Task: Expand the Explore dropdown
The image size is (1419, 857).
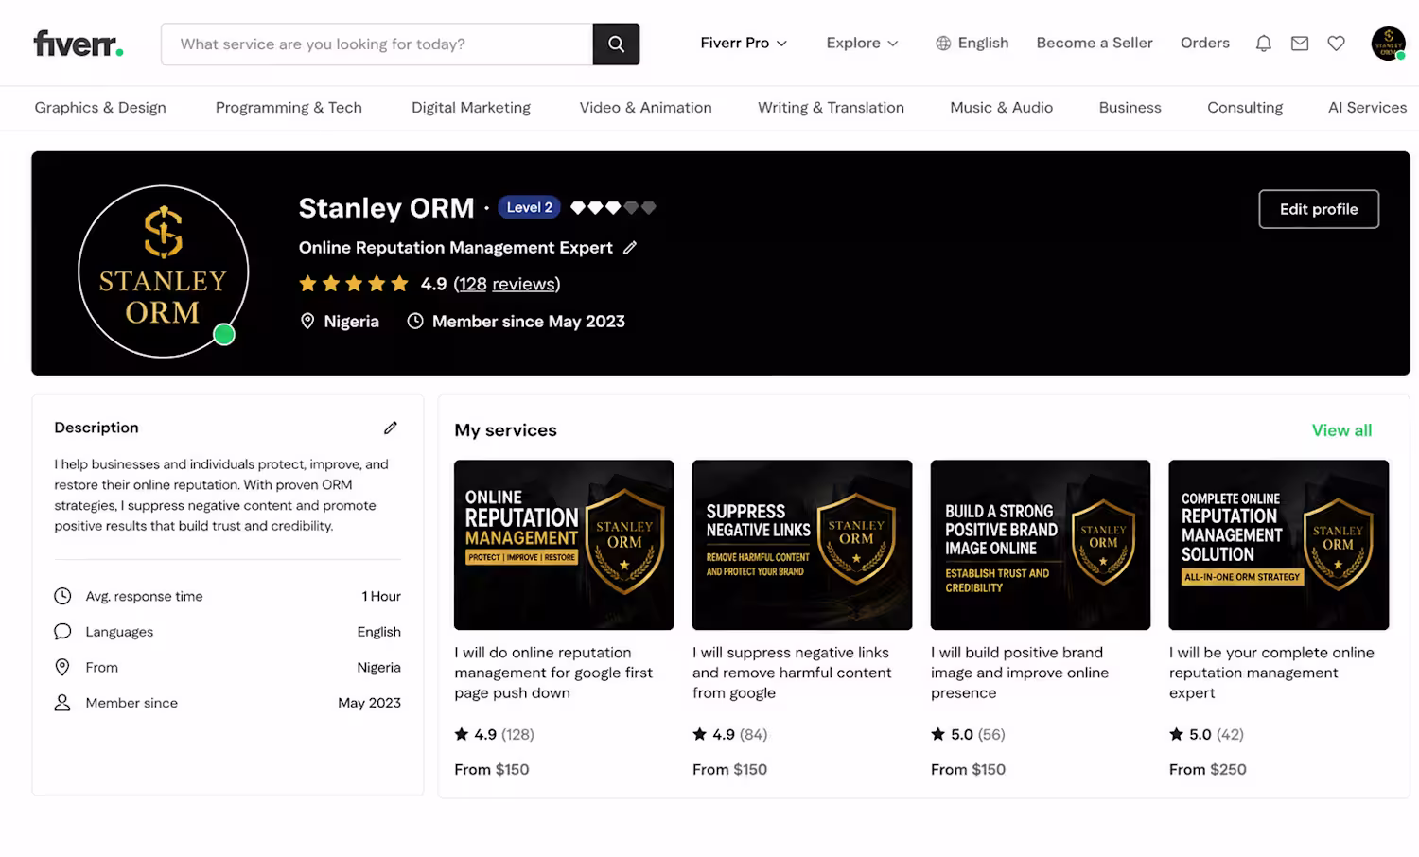Action: tap(862, 44)
